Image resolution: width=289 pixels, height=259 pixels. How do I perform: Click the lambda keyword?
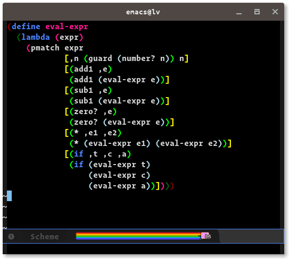(36, 37)
